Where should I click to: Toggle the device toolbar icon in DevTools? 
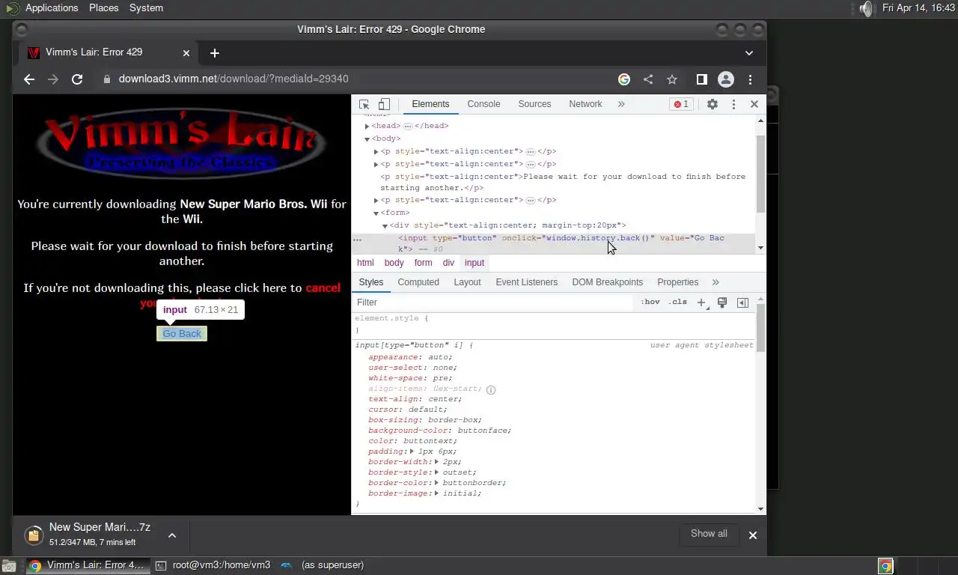click(384, 104)
